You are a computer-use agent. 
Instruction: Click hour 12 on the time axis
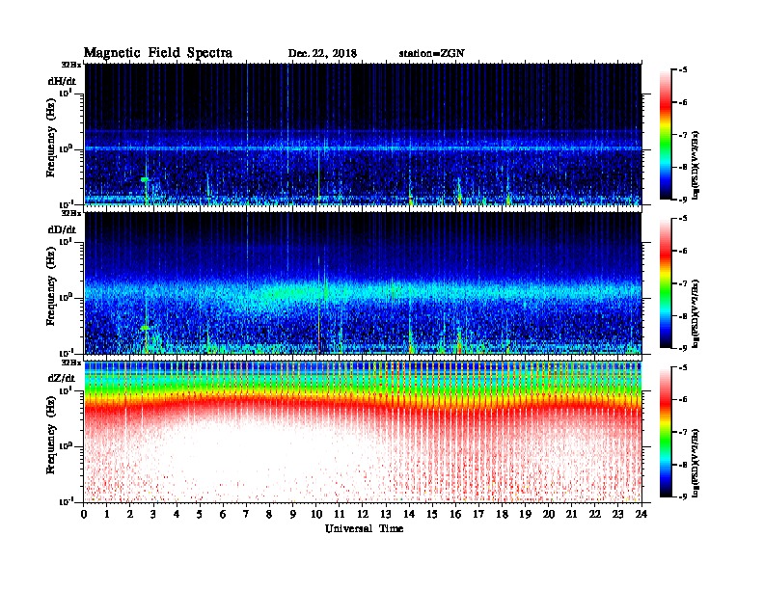(363, 515)
